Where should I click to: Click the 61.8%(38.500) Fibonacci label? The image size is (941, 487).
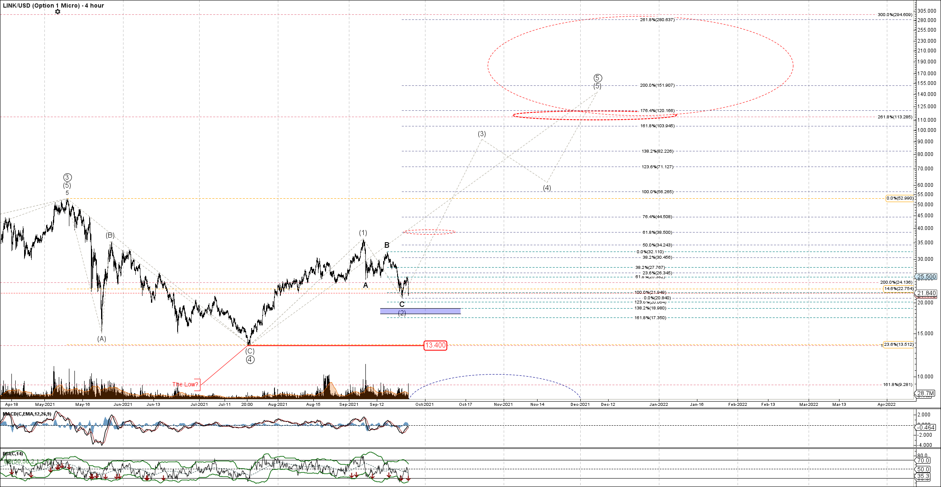tap(657, 233)
